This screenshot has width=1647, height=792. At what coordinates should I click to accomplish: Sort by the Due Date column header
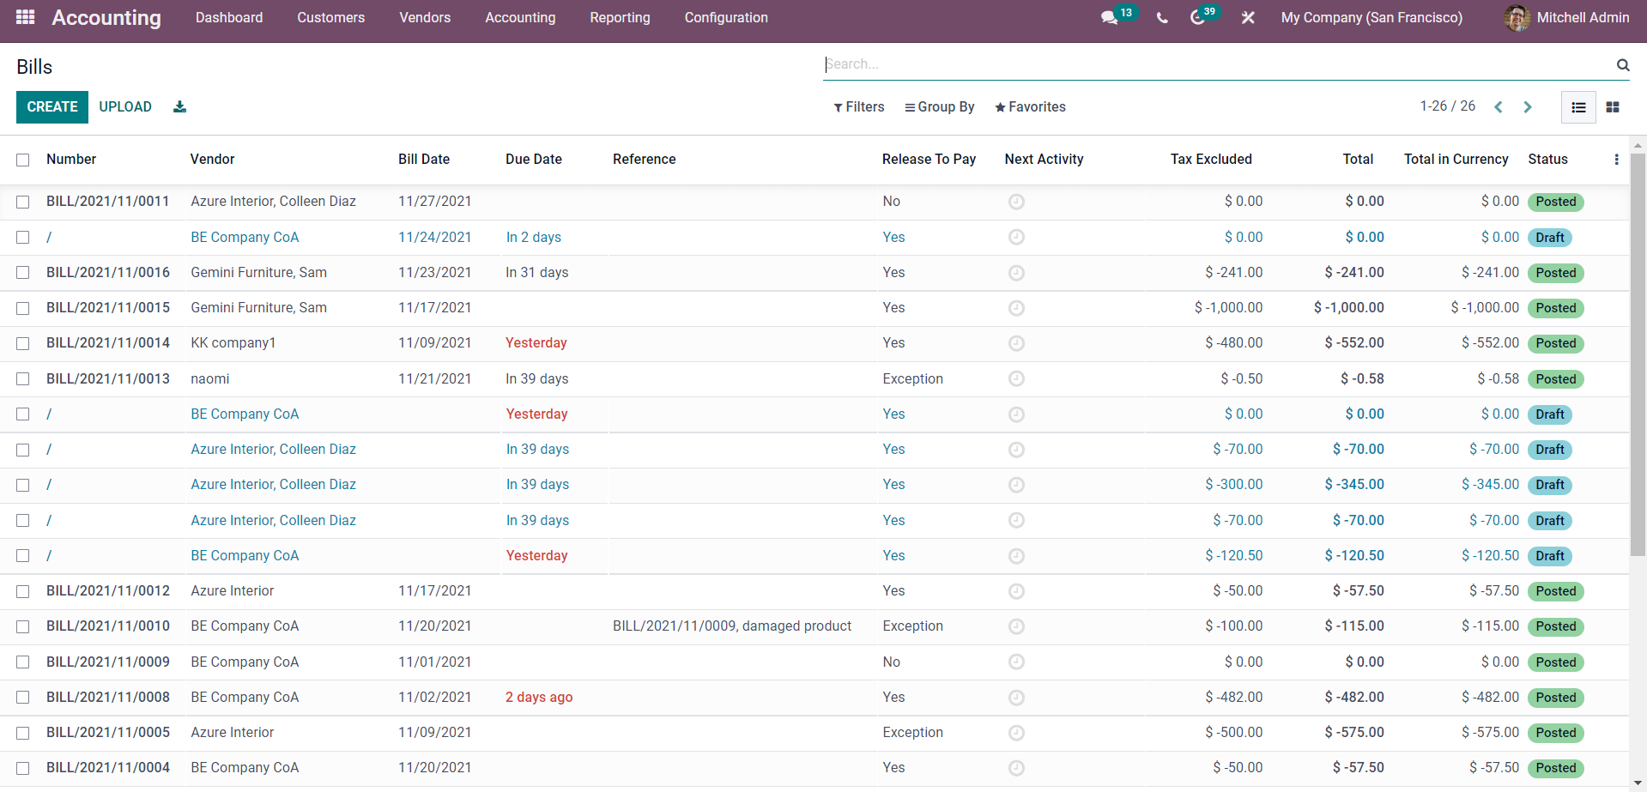(x=534, y=160)
